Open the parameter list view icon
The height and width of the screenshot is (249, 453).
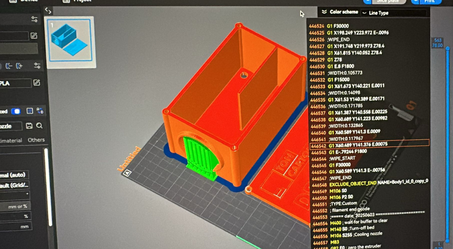point(30,111)
